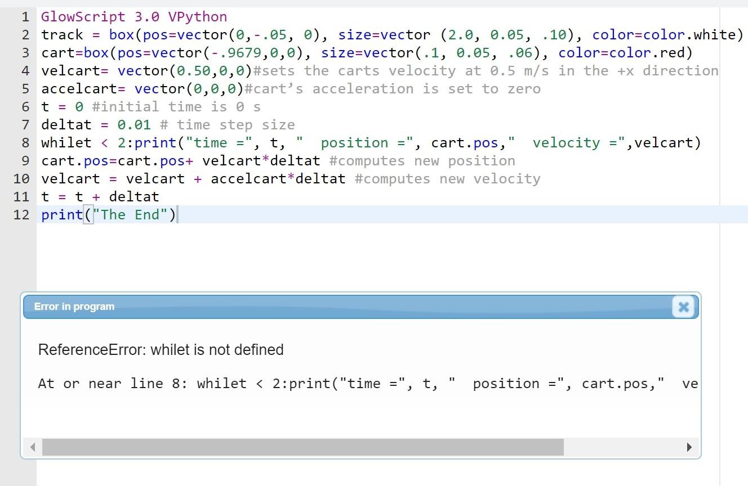This screenshot has height=486, width=748.
Task: Click 'print' keyword on line 12
Action: click(x=61, y=215)
